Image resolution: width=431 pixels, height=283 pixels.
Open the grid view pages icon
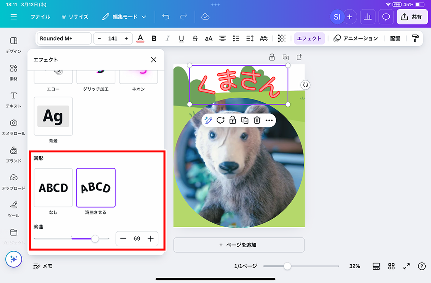pyautogui.click(x=391, y=266)
